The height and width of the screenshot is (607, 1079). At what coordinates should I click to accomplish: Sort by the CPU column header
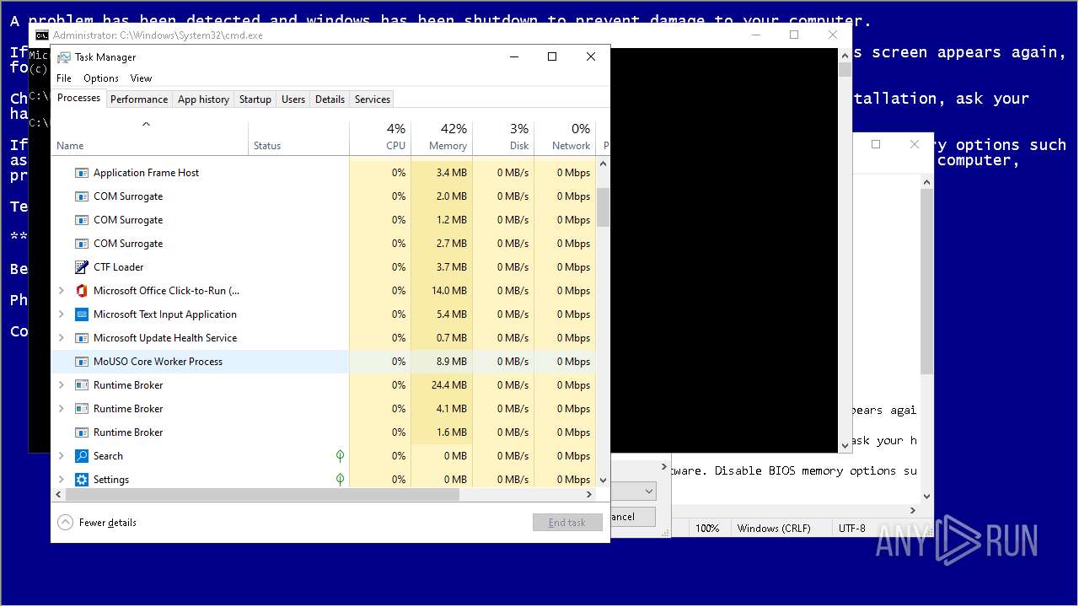point(380,137)
